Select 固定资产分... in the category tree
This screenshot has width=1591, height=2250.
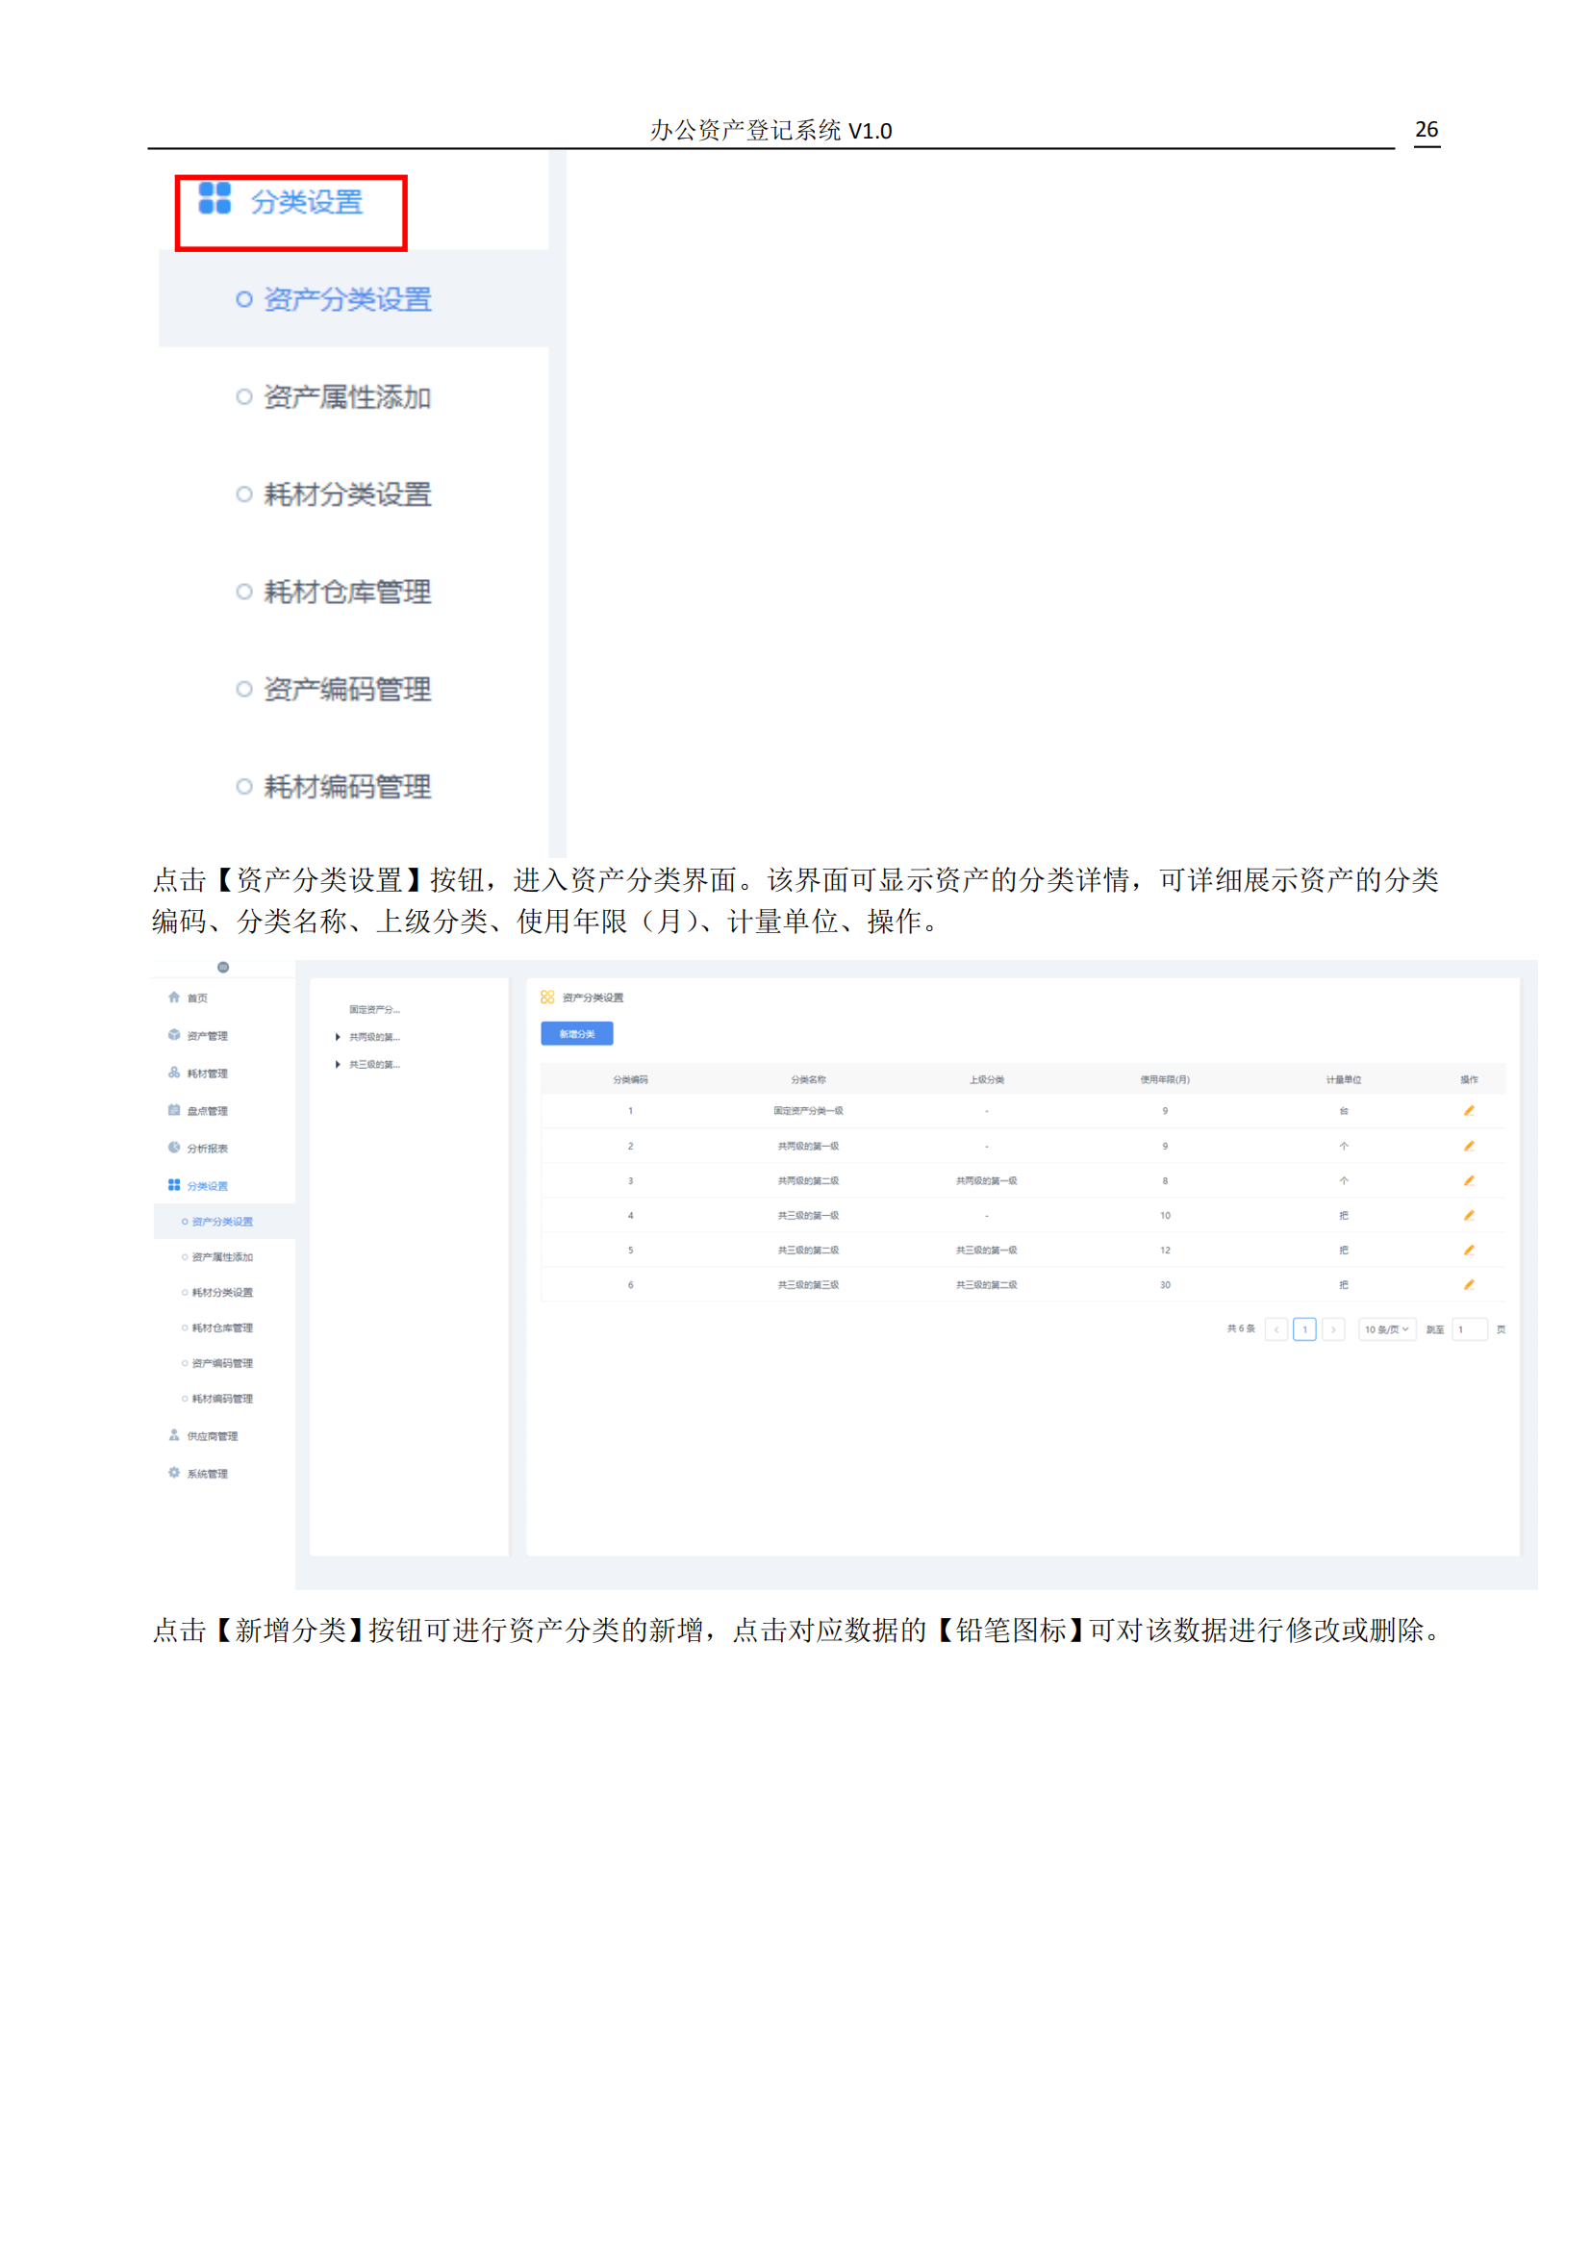point(374,1009)
